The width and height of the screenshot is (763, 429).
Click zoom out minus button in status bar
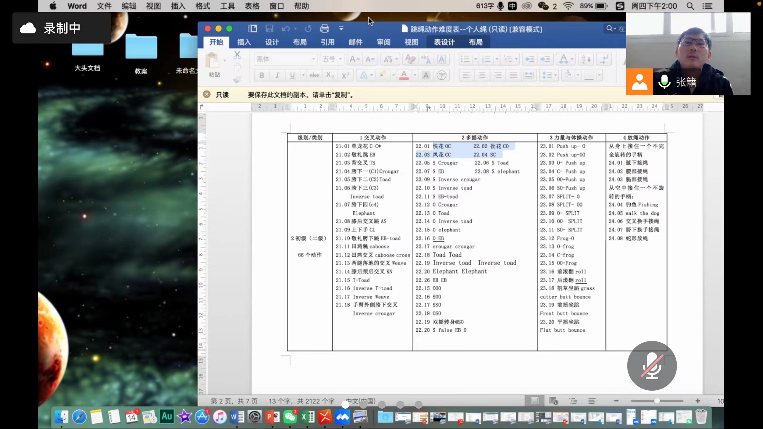(616, 401)
